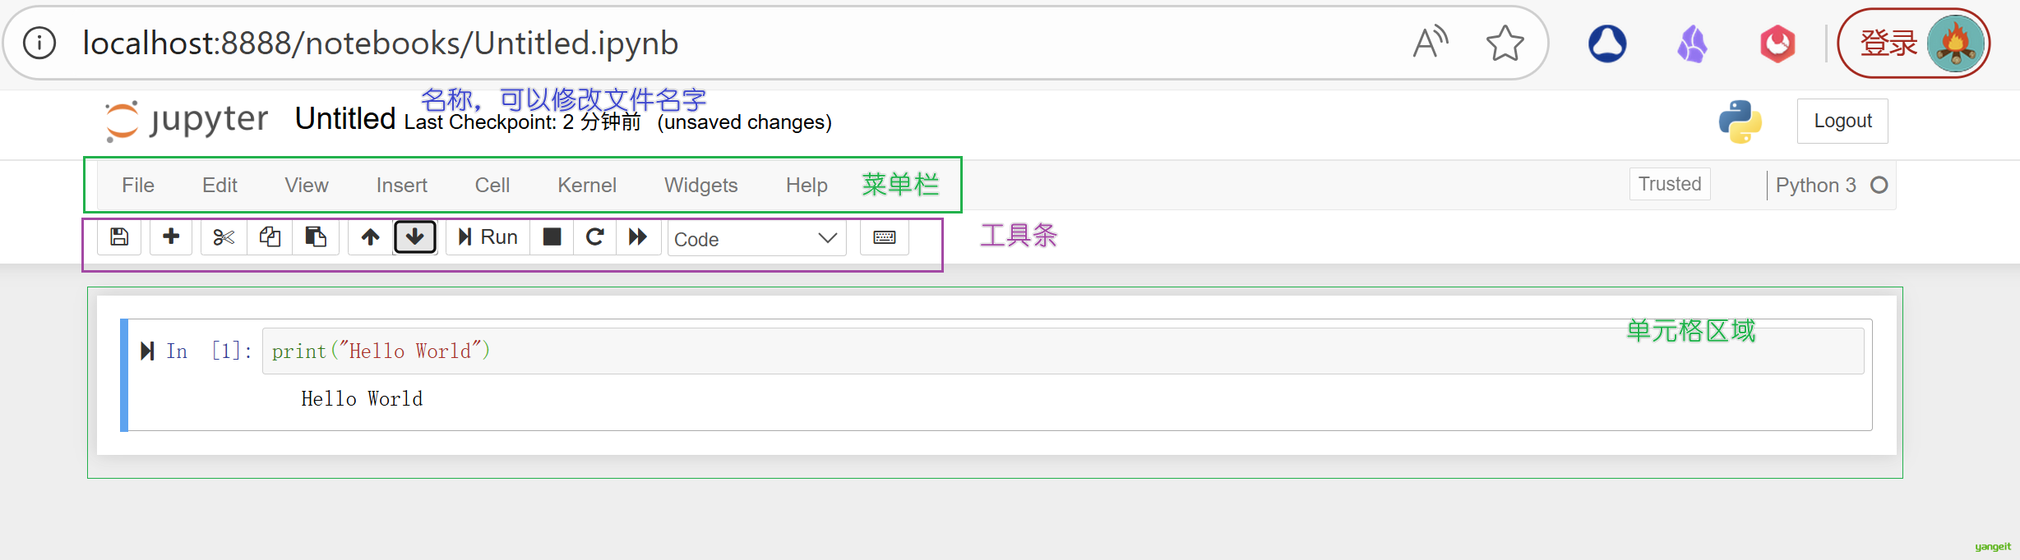Toggle the Trusted notebook indicator

[x=1670, y=184]
